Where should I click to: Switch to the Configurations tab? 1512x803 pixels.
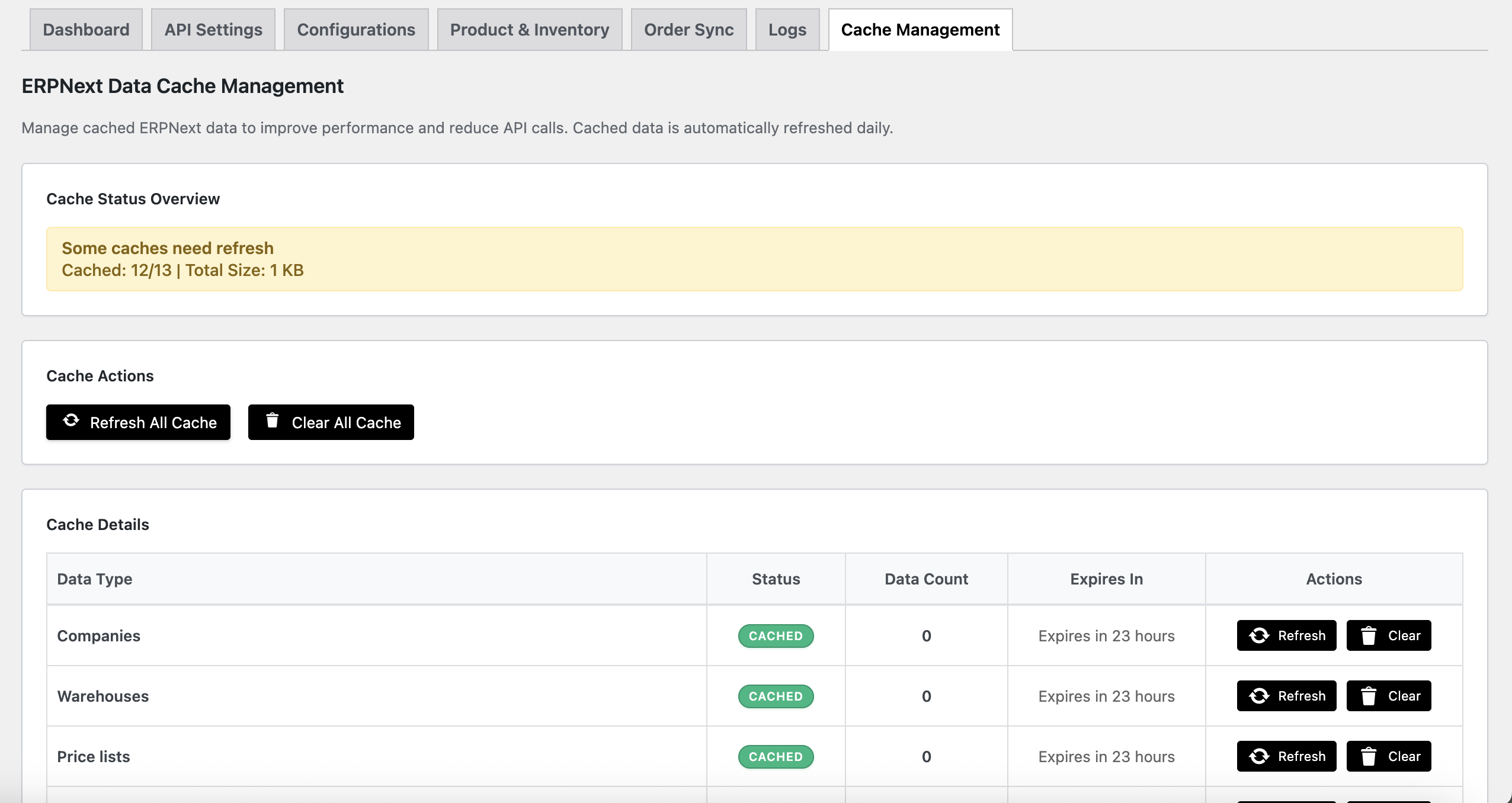tap(356, 29)
